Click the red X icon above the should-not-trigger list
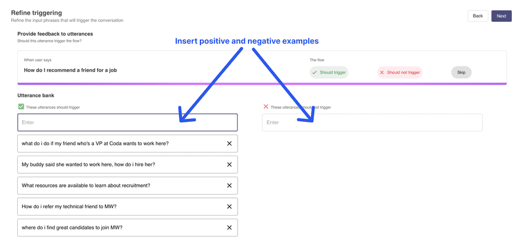The width and height of the screenshot is (521, 242). 266,106
